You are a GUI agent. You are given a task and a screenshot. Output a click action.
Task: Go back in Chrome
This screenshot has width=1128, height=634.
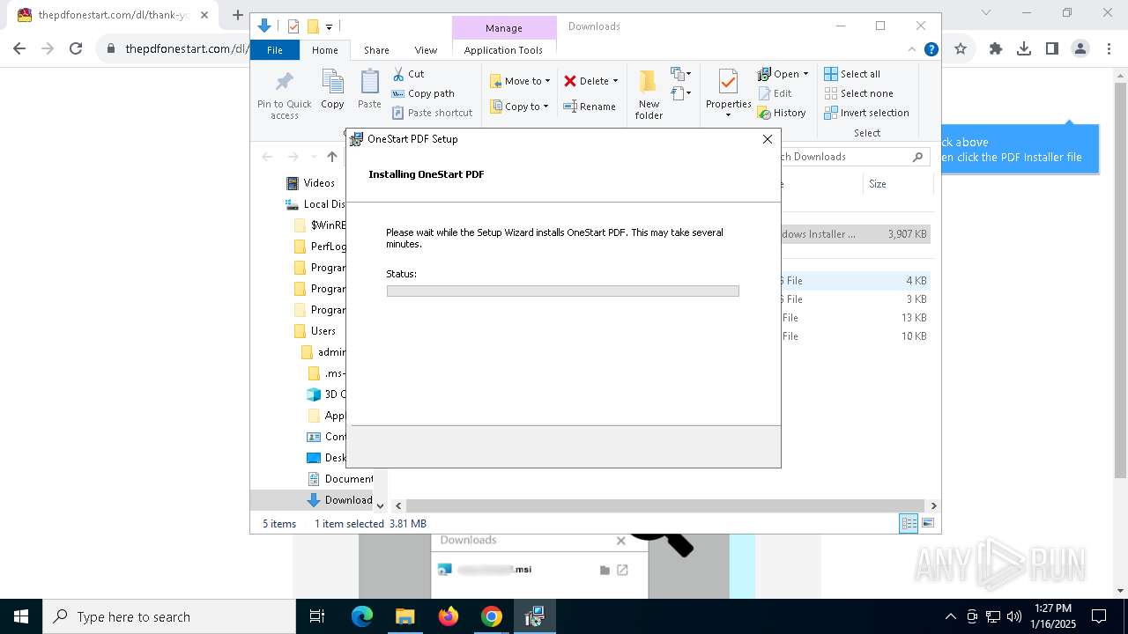19,49
